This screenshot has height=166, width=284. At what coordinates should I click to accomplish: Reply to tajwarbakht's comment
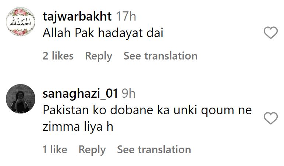[x=99, y=56]
